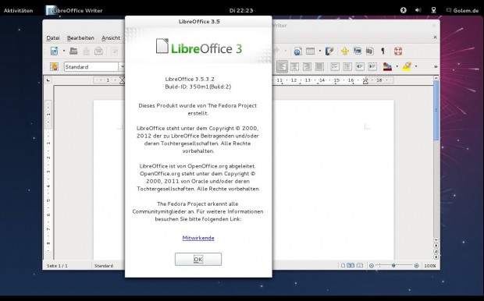Click into the Standard paragraph style field
This screenshot has width=484, height=301.
pyautogui.click(x=91, y=66)
